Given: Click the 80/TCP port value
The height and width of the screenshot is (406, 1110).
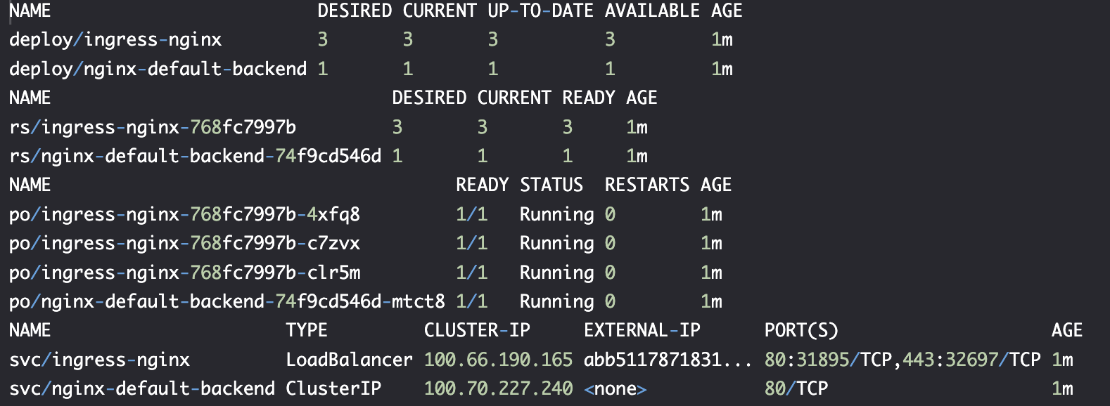Looking at the screenshot, I should pyautogui.click(x=796, y=388).
